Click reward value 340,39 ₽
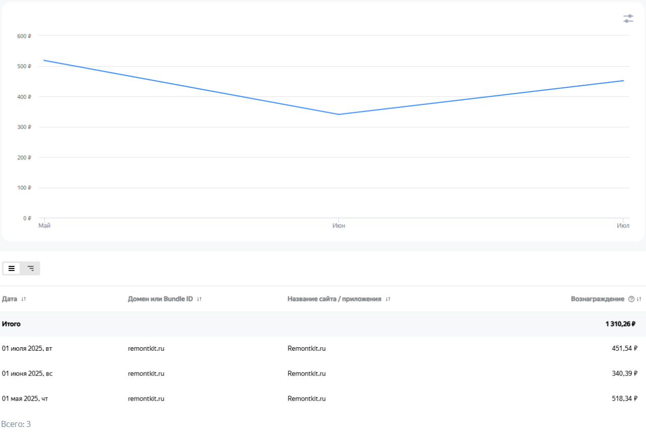Viewport: 646px width, 434px height. (x=625, y=373)
